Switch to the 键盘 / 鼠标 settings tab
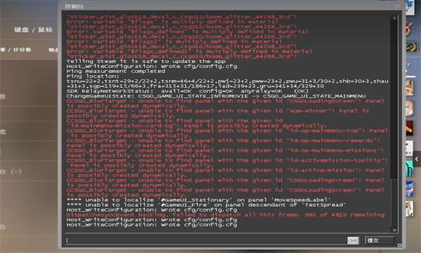The height and width of the screenshot is (253, 421). pyautogui.click(x=33, y=29)
